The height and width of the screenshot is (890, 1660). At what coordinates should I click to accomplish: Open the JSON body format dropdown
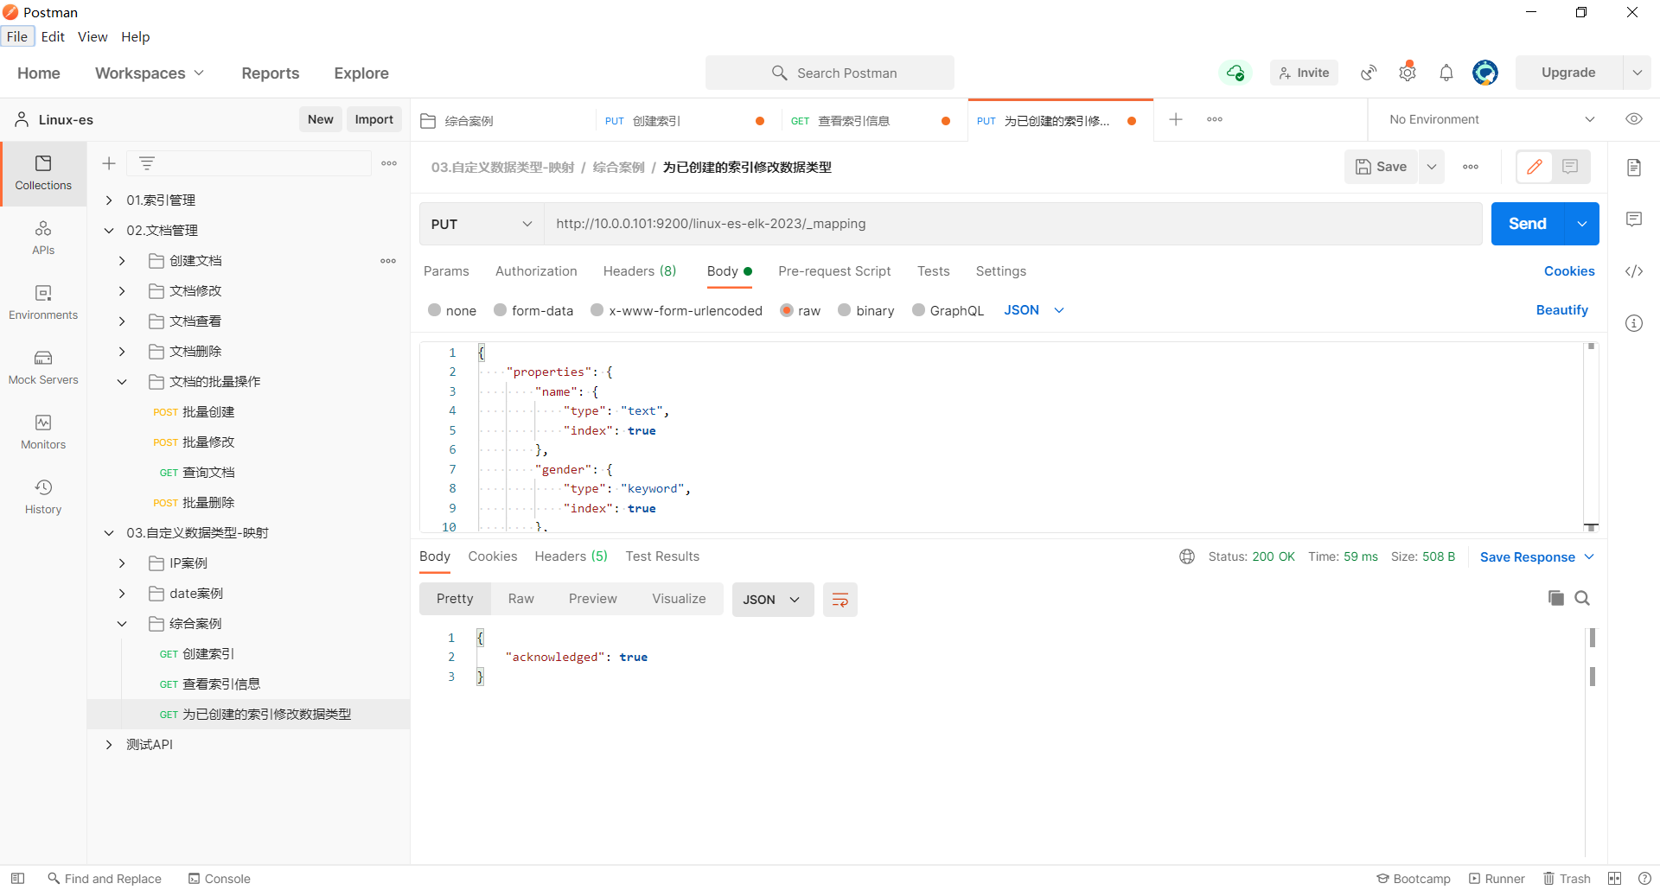[1034, 310]
